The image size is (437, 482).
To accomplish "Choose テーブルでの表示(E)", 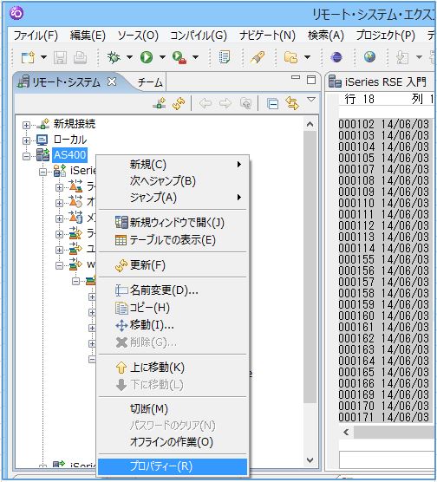I will point(173,240).
